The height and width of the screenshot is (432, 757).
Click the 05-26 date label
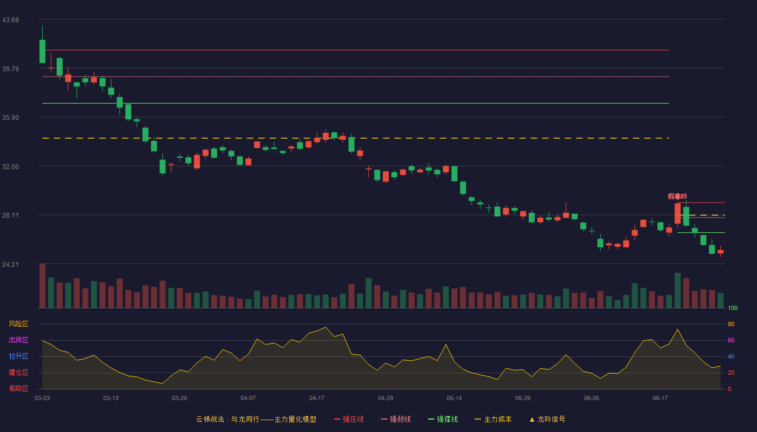click(523, 398)
